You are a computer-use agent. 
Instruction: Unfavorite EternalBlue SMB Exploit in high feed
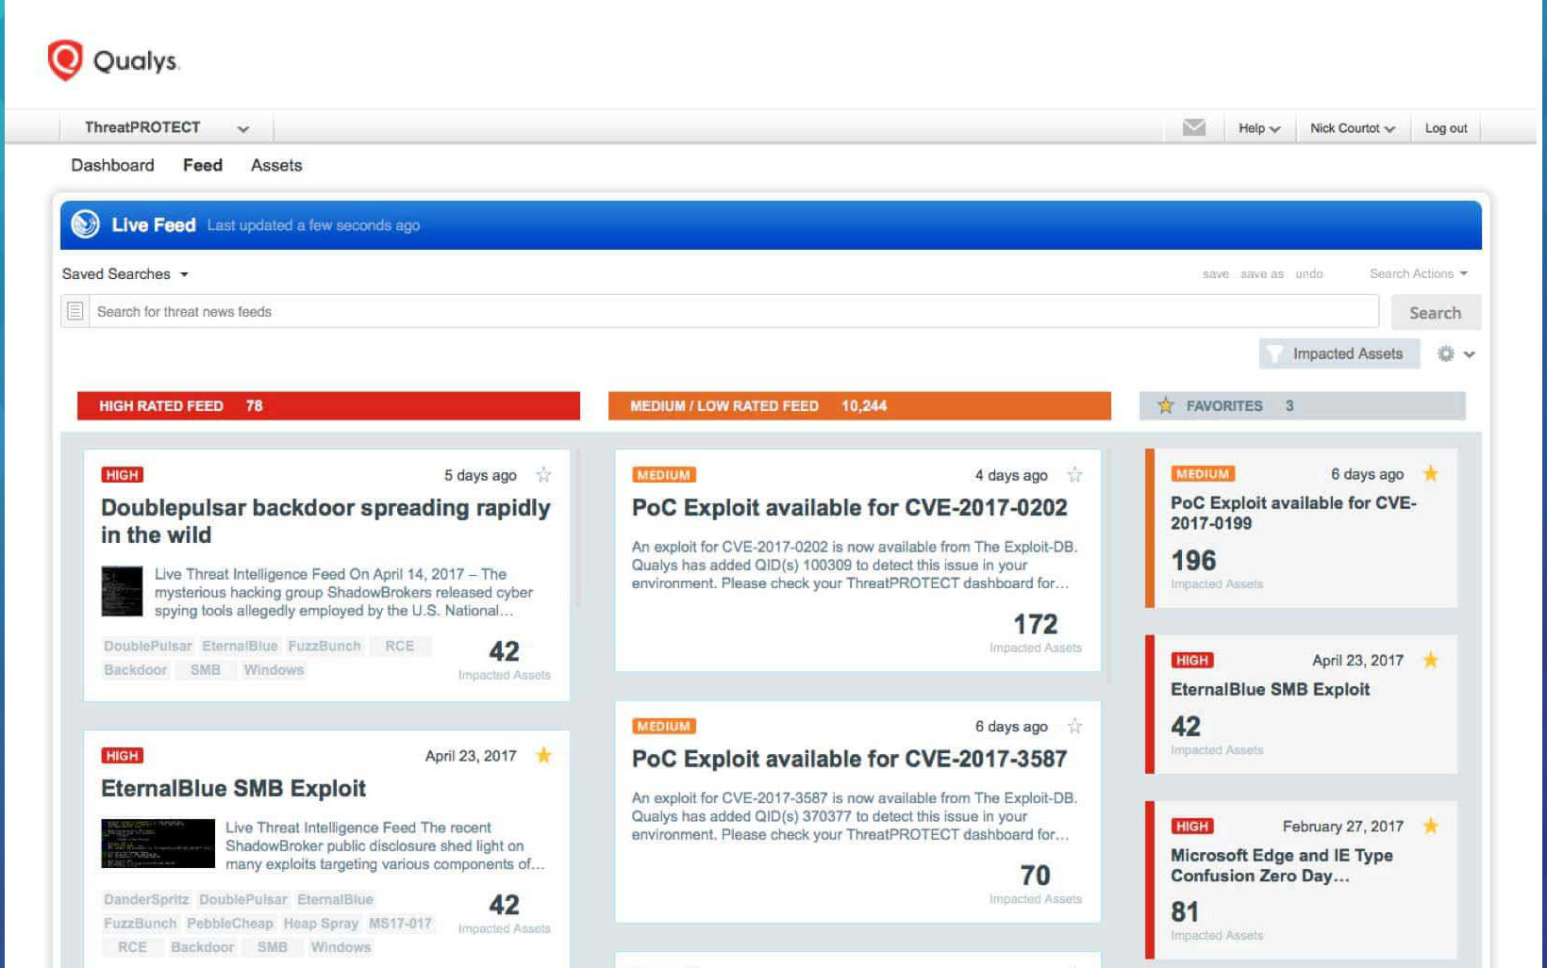point(543,755)
